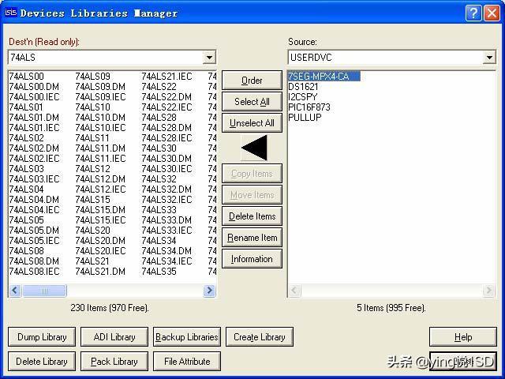
Task: Click the ISIS application icon in title bar
Action: coord(10,13)
